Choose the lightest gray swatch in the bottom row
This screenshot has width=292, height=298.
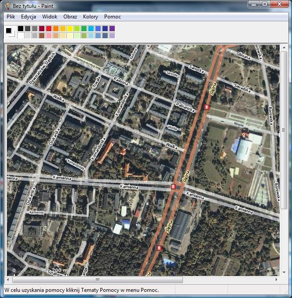coord(28,35)
